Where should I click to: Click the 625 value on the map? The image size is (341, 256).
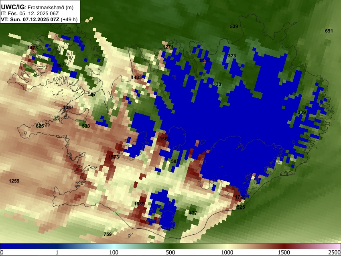click(x=40, y=126)
